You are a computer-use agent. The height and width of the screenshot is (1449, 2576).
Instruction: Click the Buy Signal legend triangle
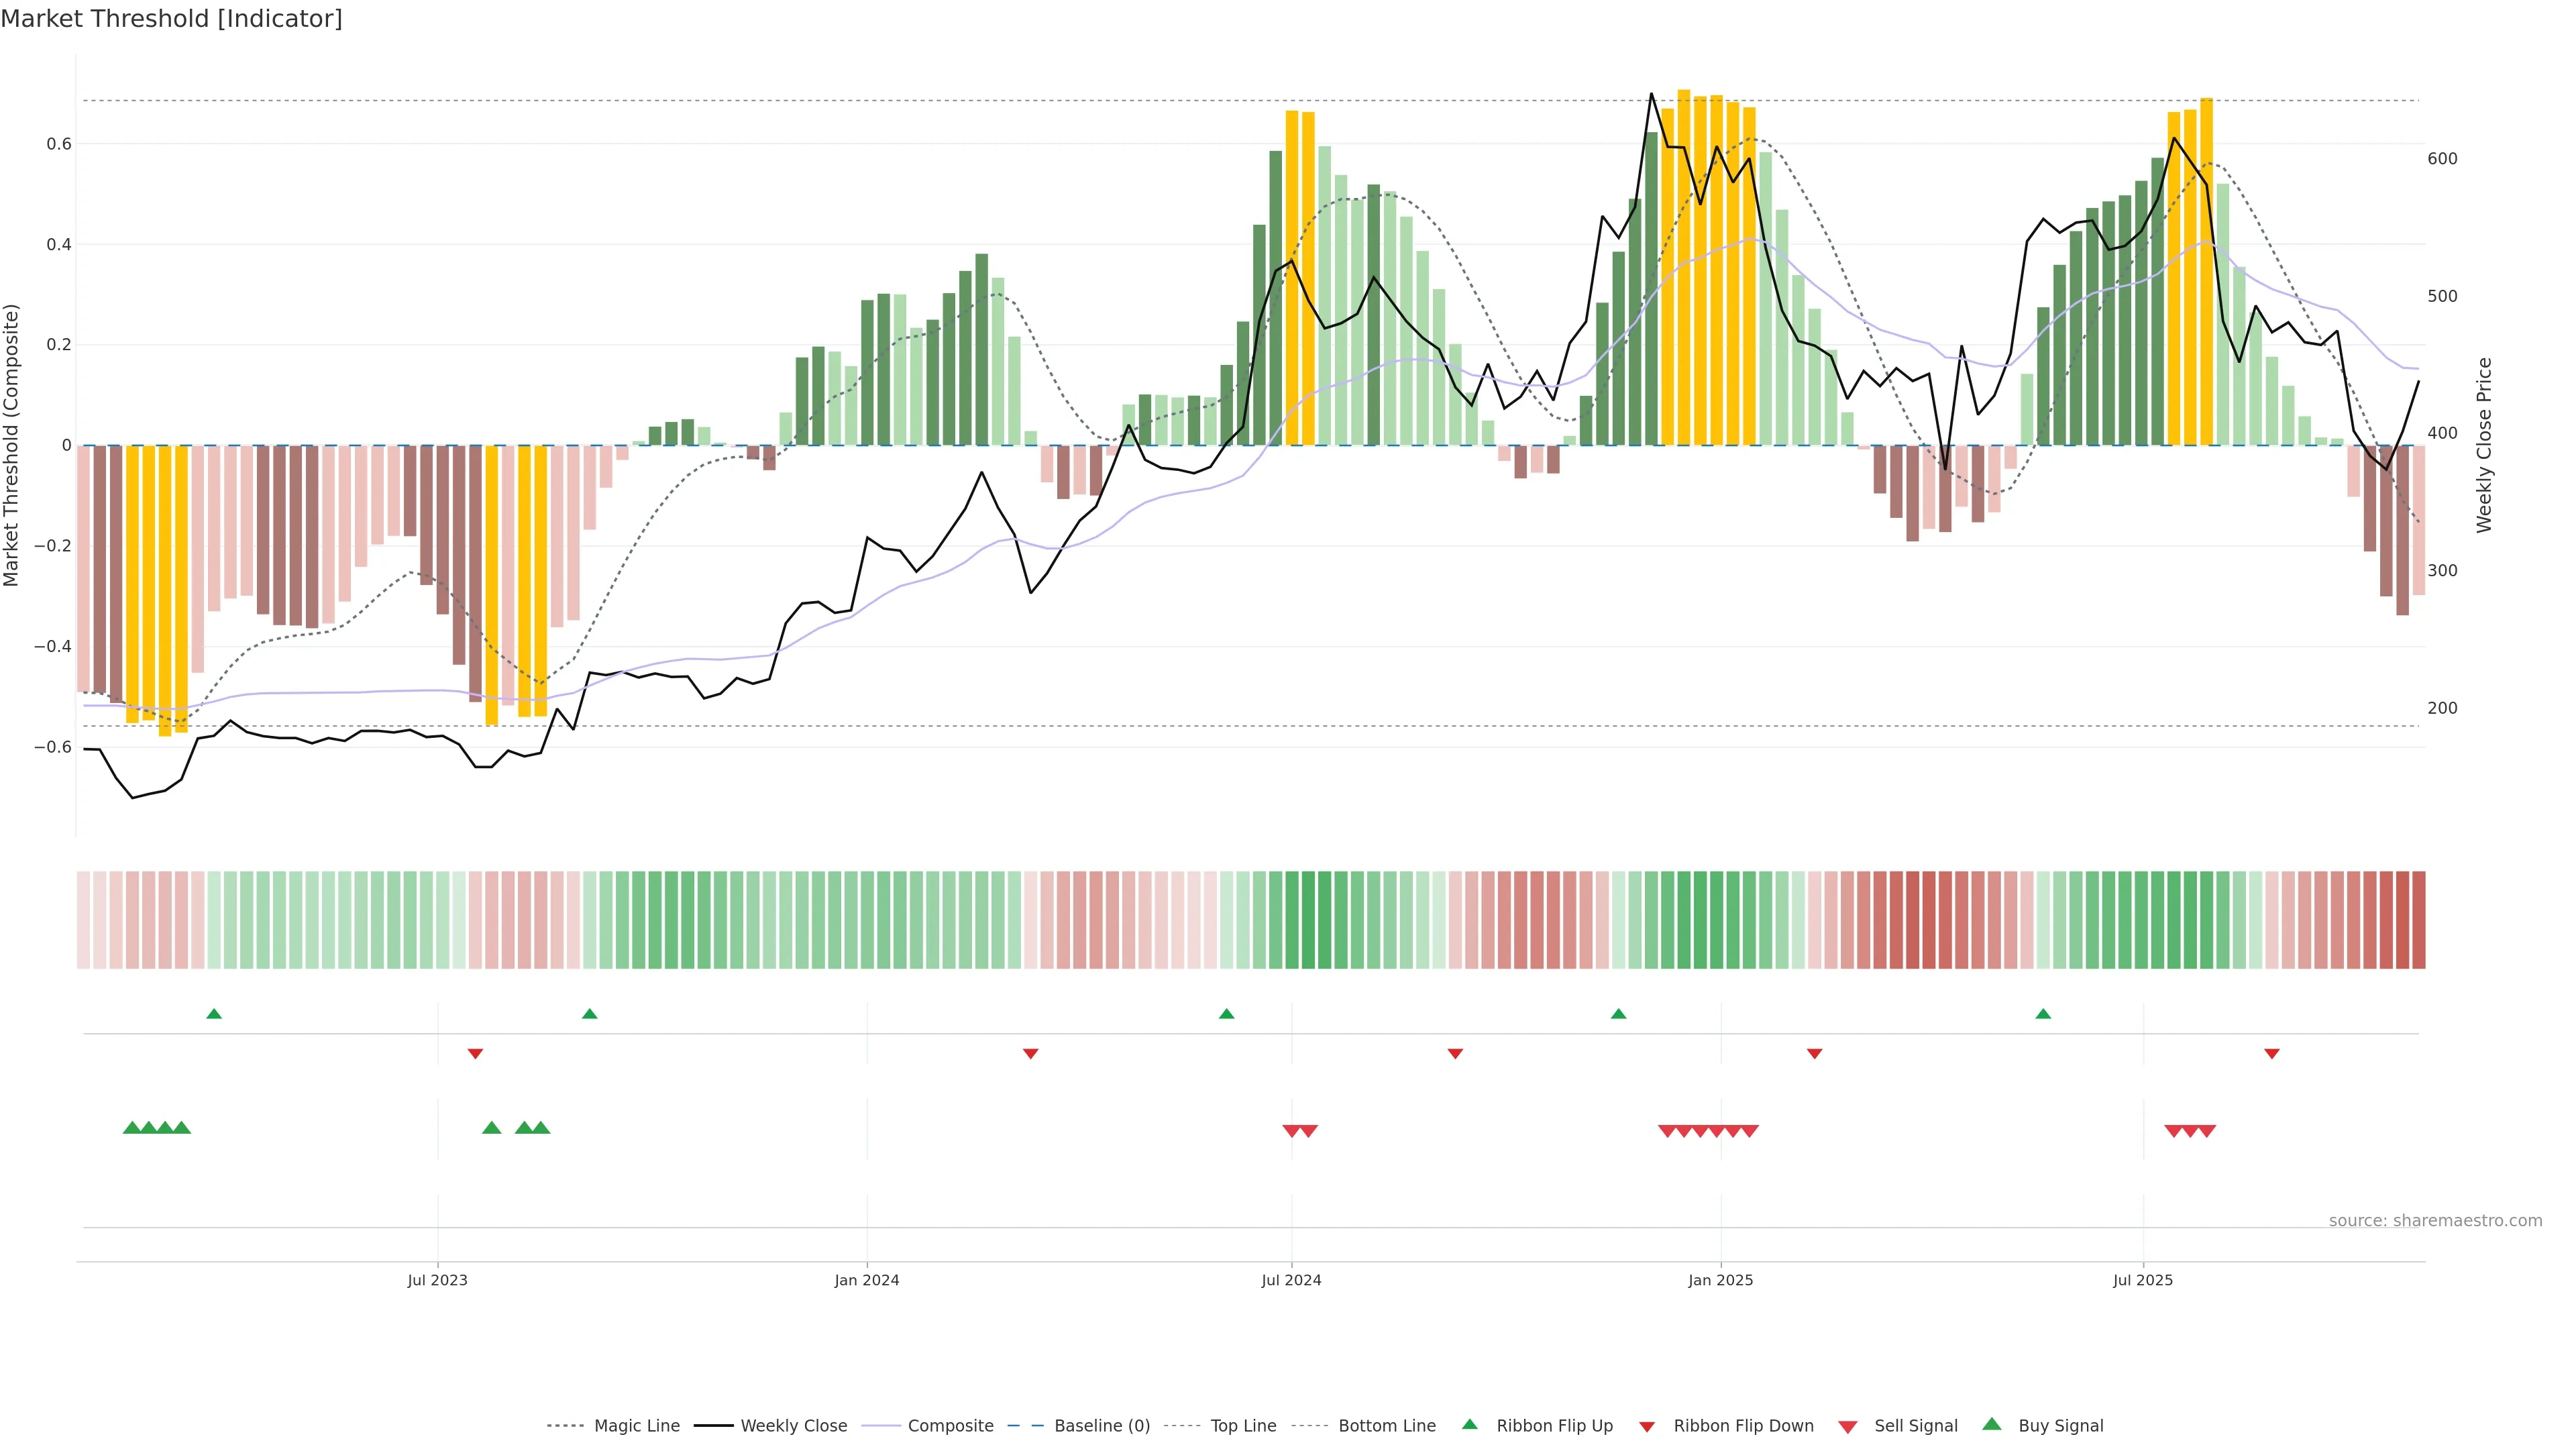[1991, 1424]
